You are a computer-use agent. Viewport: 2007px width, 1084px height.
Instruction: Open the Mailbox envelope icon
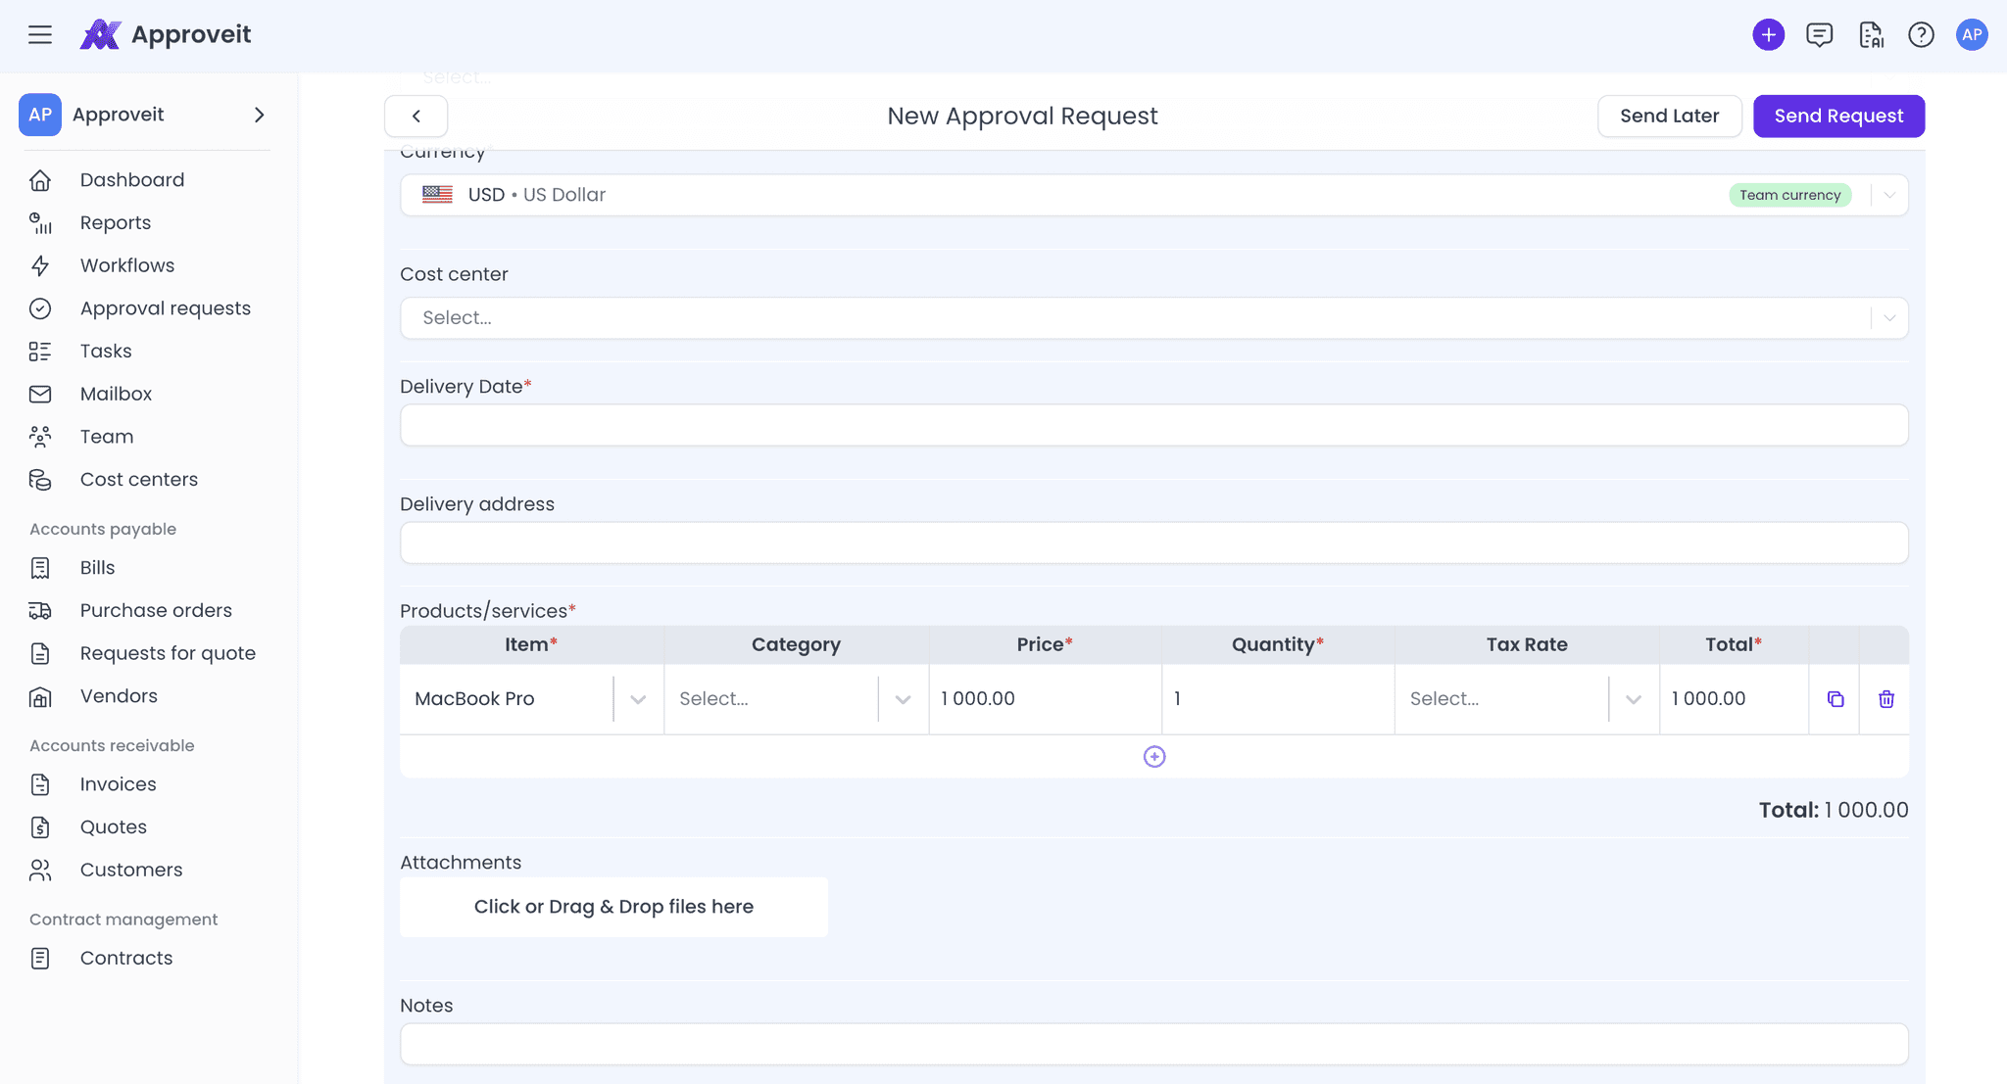39,394
